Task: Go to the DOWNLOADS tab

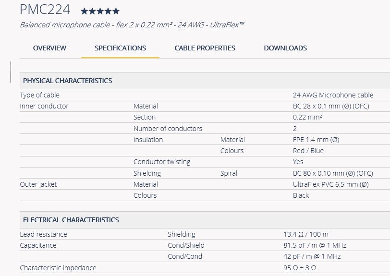Action: (285, 48)
